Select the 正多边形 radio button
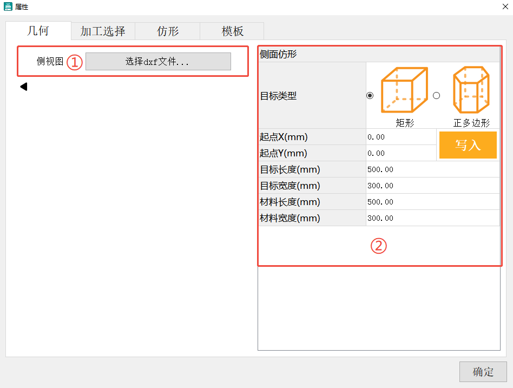The height and width of the screenshot is (388, 513). [437, 96]
